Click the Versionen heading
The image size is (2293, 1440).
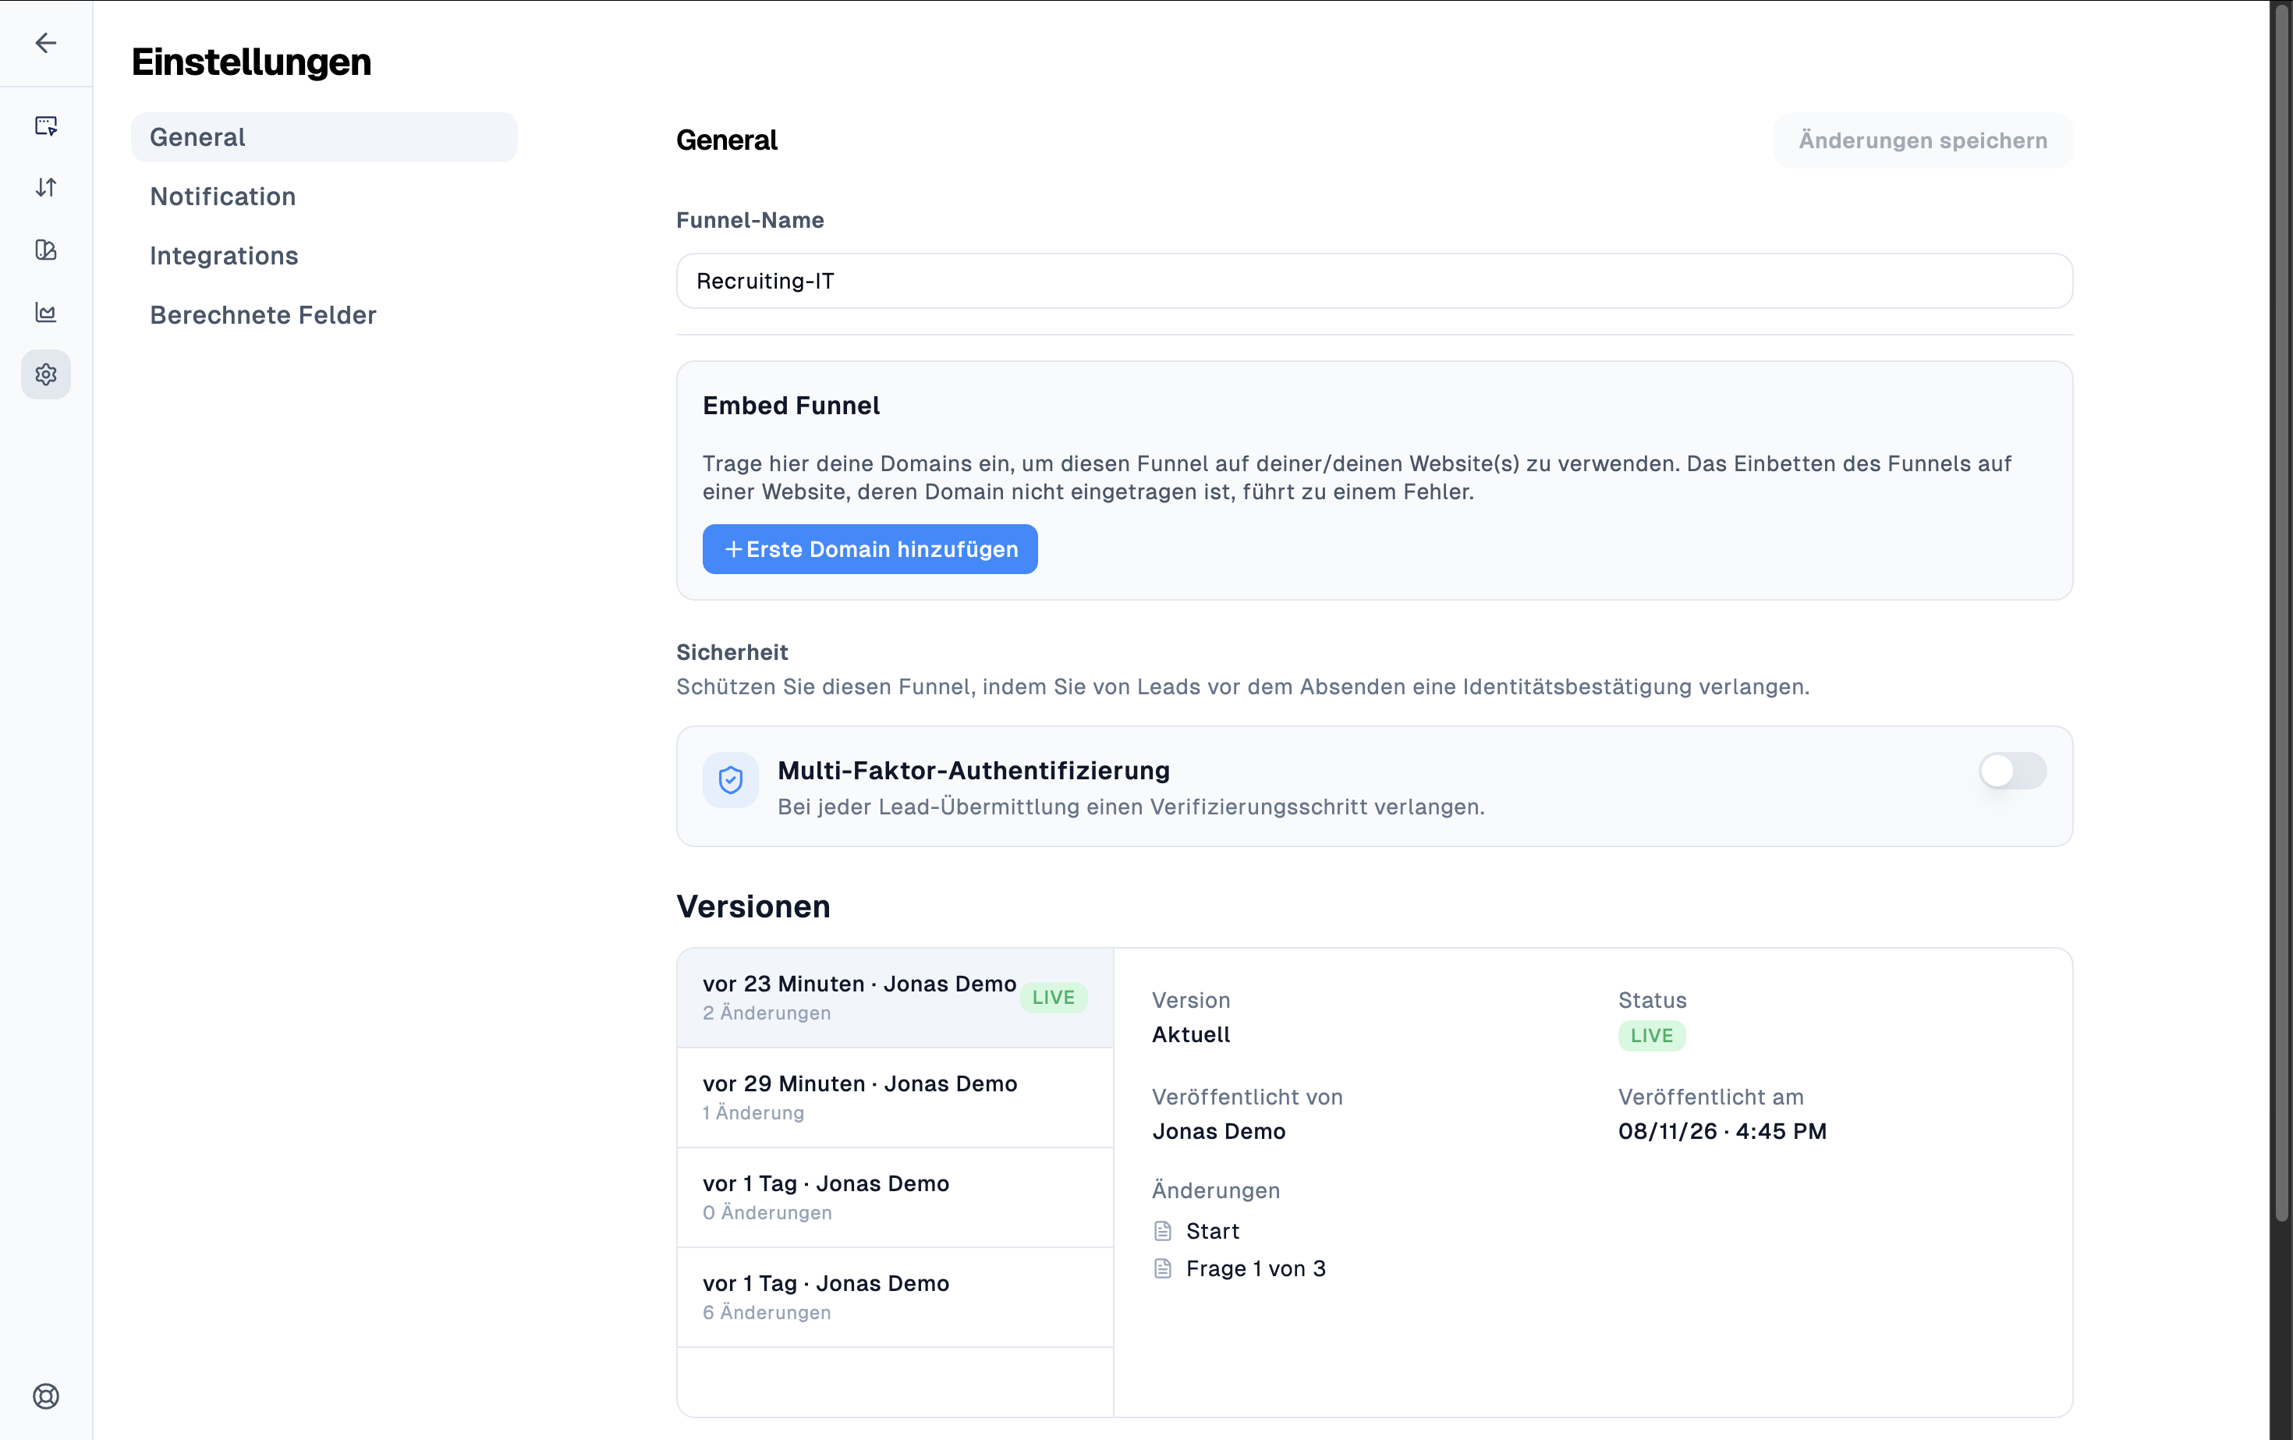pos(753,906)
